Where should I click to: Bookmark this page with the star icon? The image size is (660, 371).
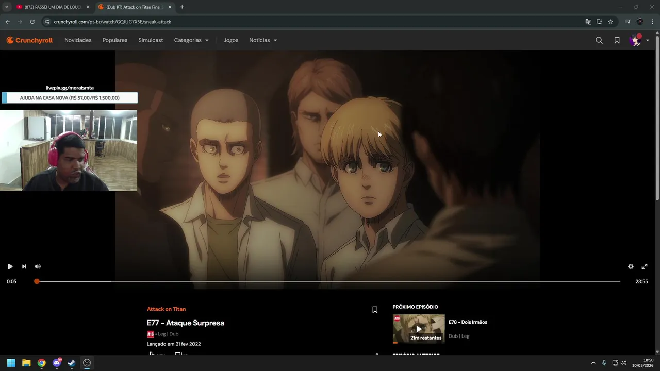point(610,22)
